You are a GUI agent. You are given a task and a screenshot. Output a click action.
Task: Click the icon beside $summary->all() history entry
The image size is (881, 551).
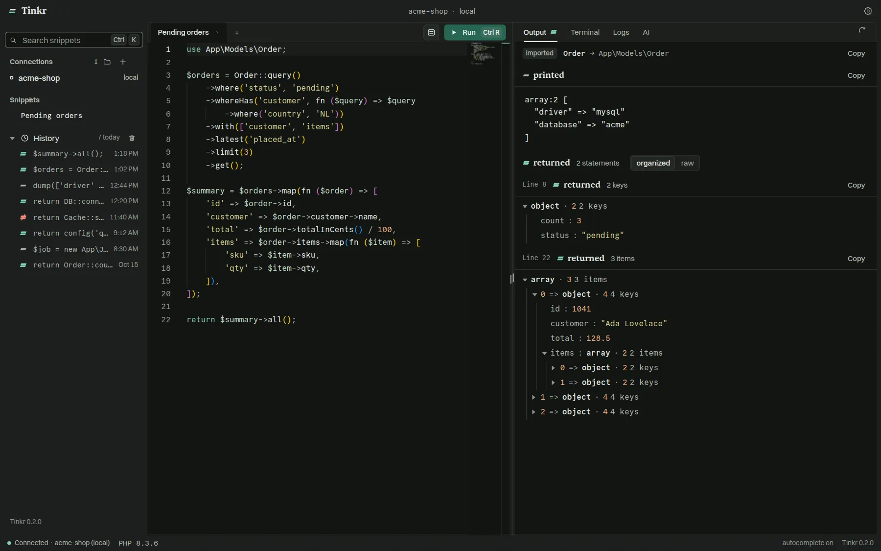(23, 154)
